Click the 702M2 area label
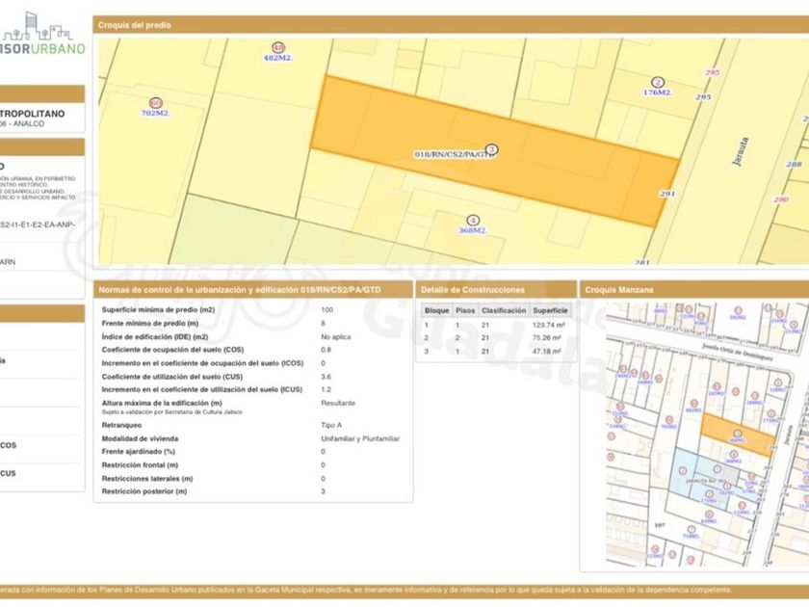 tap(155, 114)
